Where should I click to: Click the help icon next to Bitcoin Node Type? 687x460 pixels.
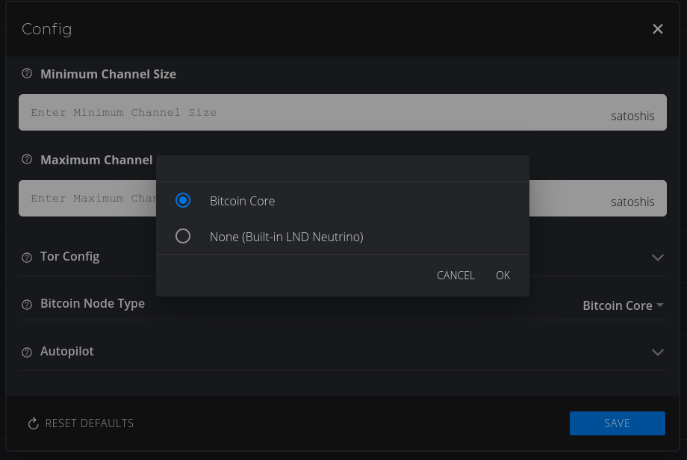click(27, 305)
